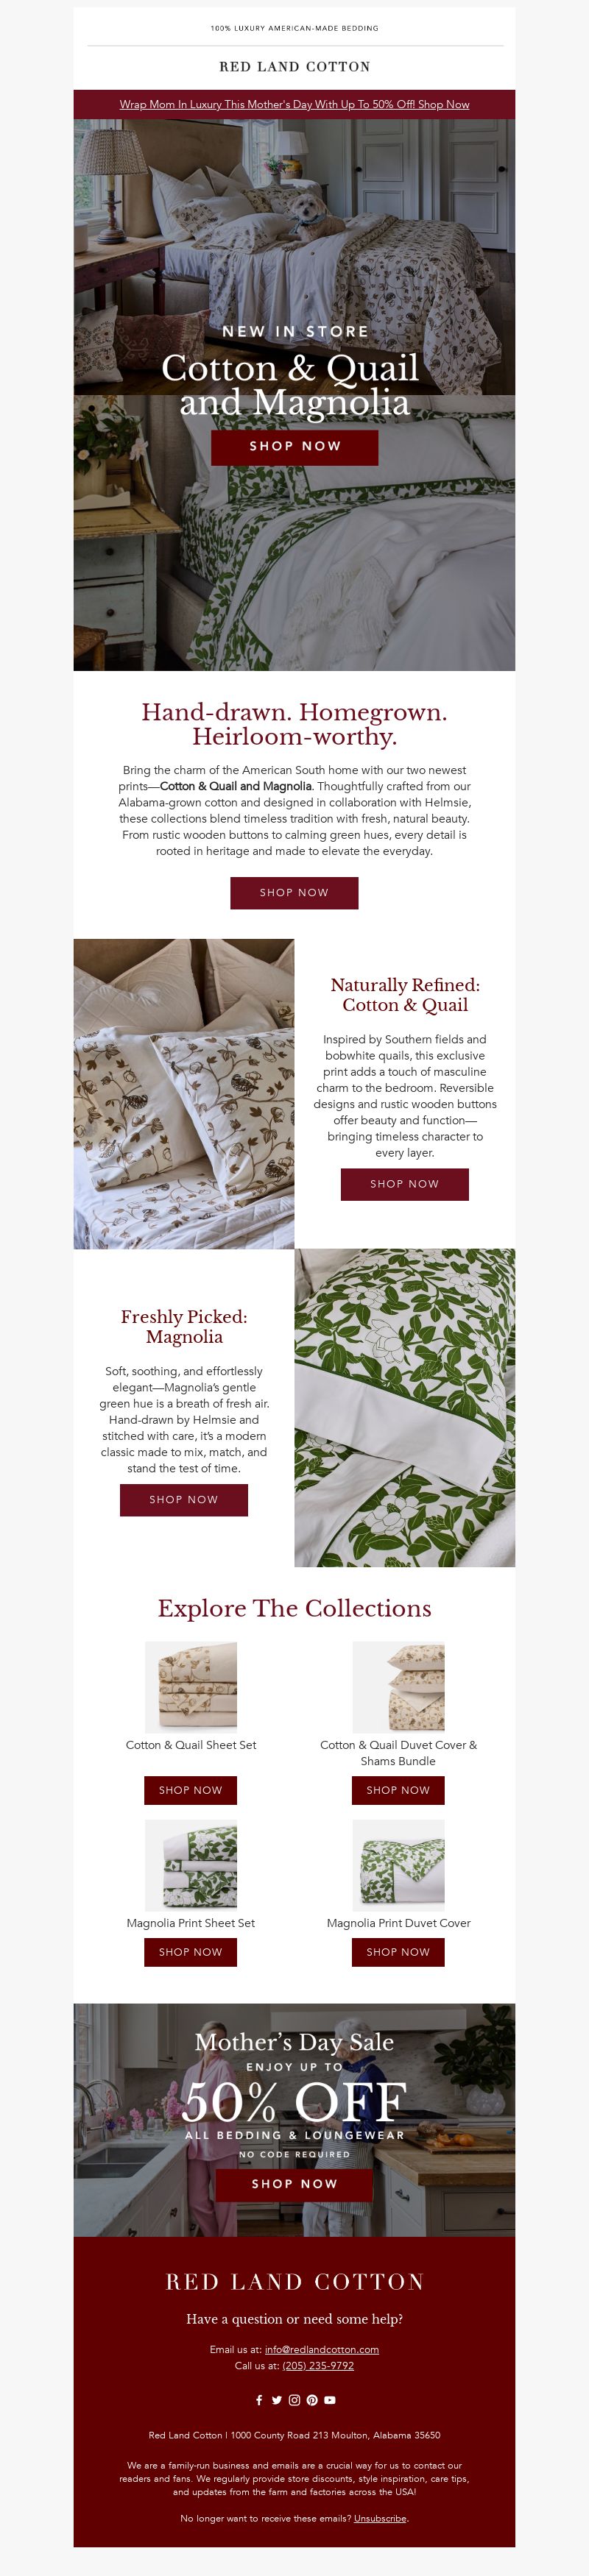
Task: Open Cotton & Quail Sheet Set thumbnail
Action: point(191,1686)
